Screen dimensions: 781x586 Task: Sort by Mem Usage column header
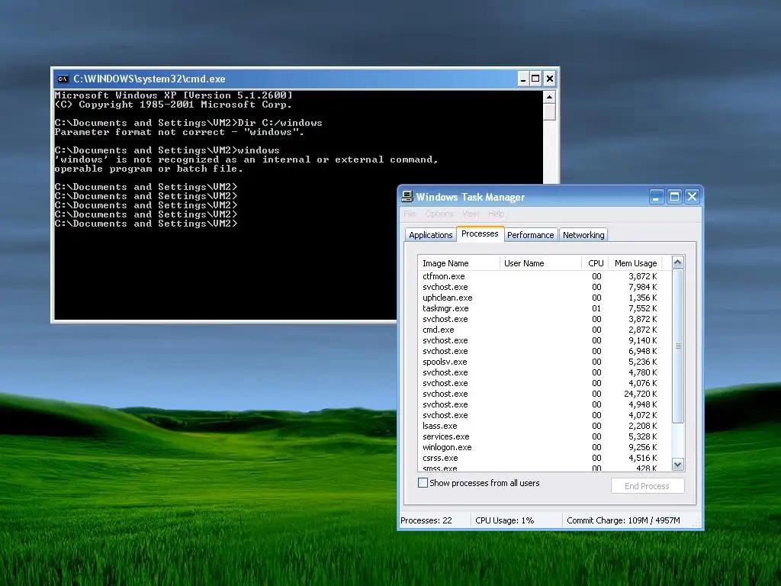coord(635,263)
